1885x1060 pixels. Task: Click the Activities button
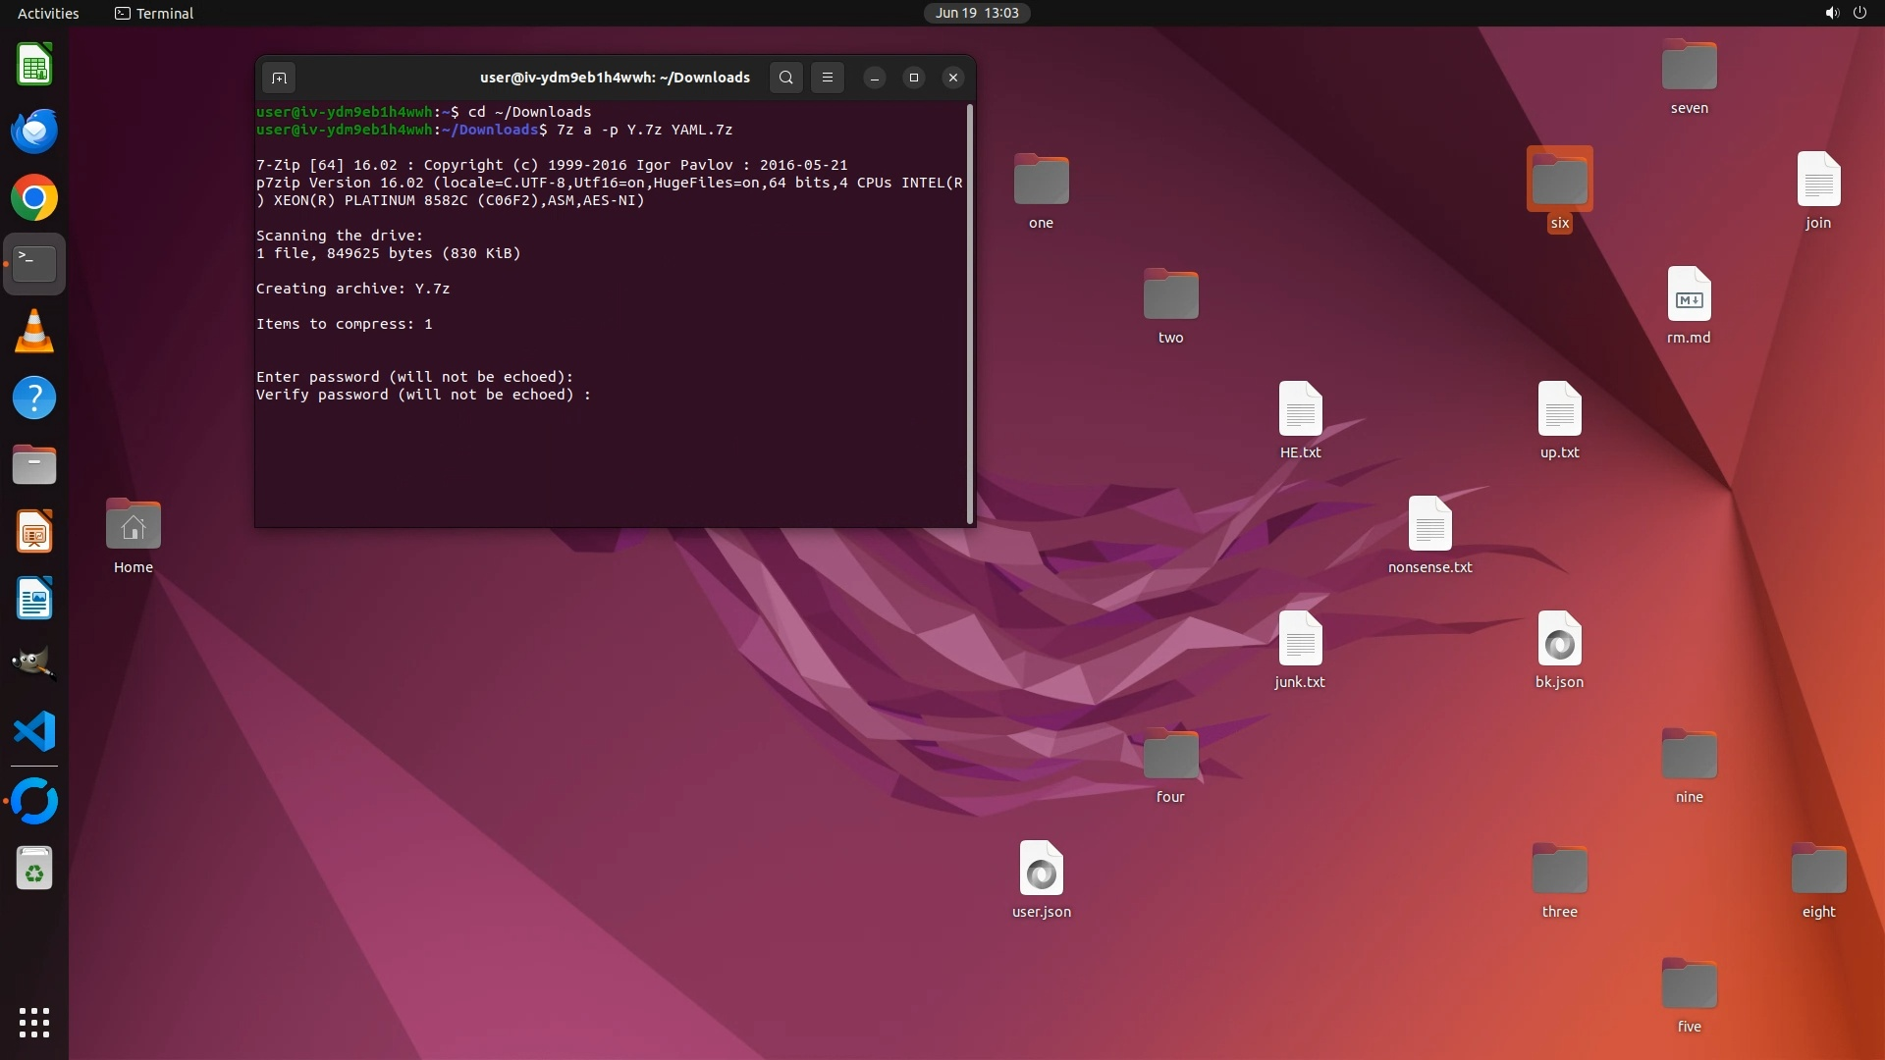48,13
